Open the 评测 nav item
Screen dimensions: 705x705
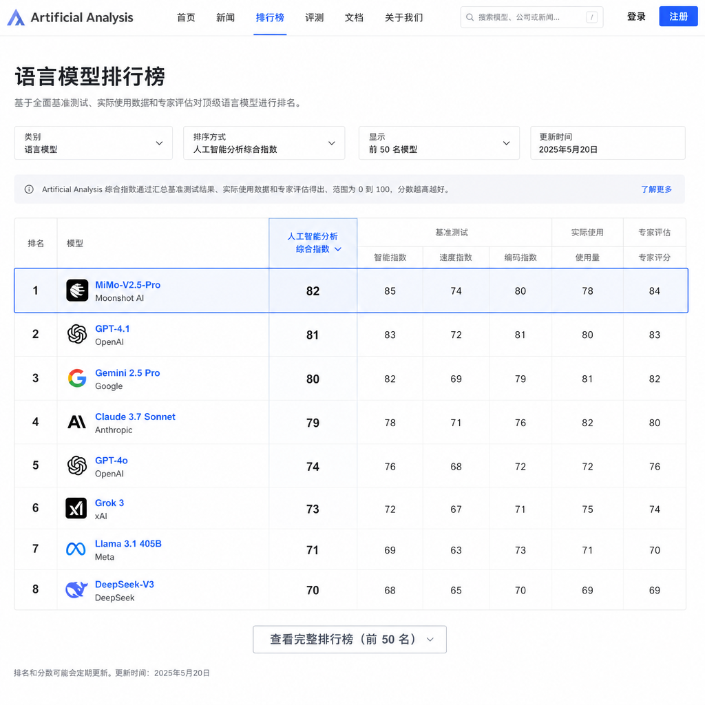[x=314, y=17]
